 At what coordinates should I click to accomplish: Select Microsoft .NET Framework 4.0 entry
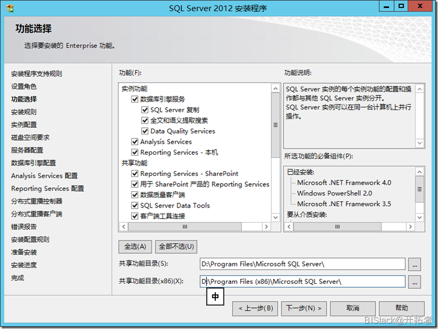pos(344,182)
